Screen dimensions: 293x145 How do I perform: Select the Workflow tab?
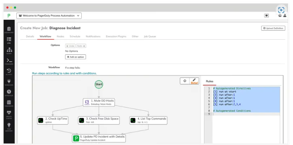click(46, 36)
